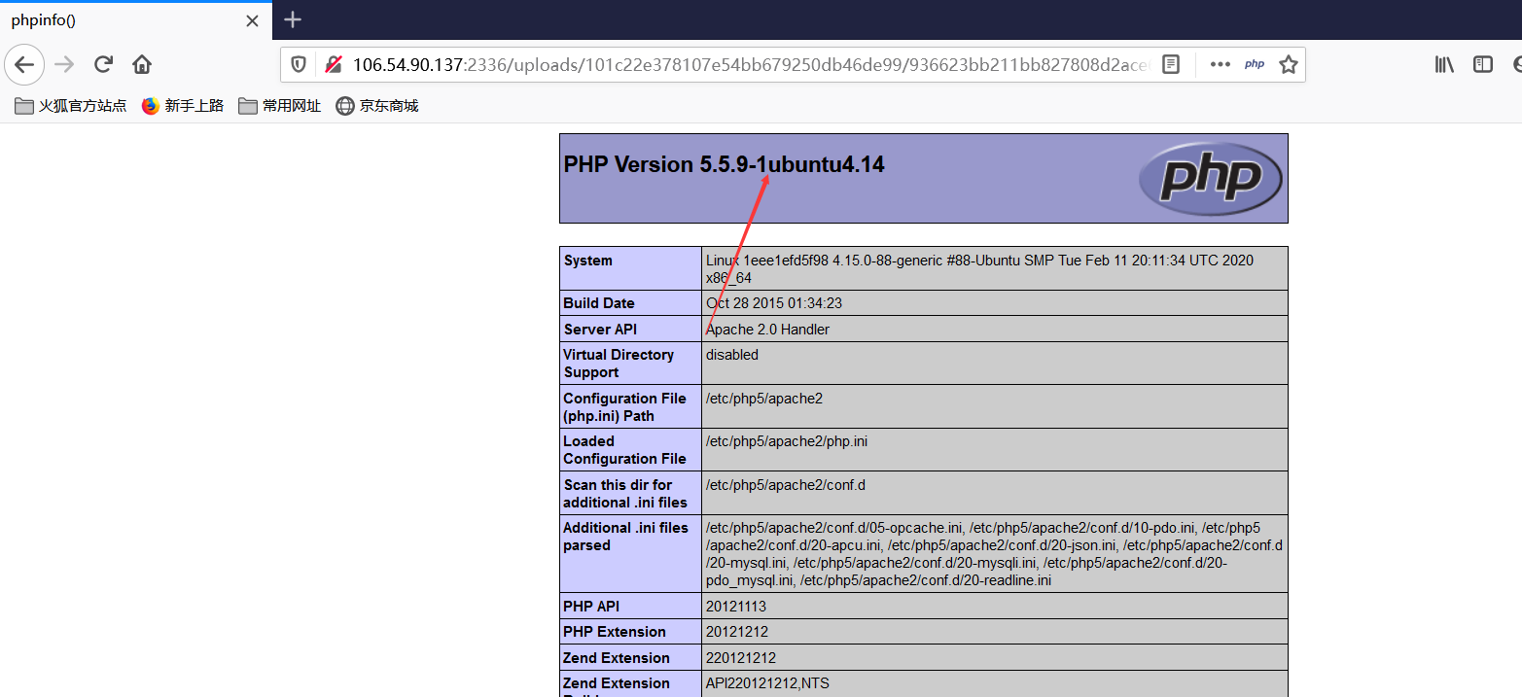Click the 220121212 value
This screenshot has height=697, width=1522.
741,658
